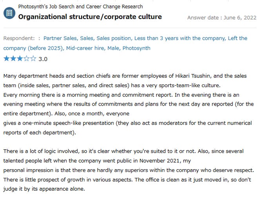259x197 pixels.
Task: Click the blue building company icon
Action: click(9, 13)
